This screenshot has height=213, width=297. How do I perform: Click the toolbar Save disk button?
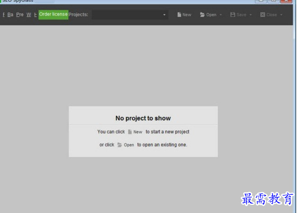pyautogui.click(x=238, y=14)
